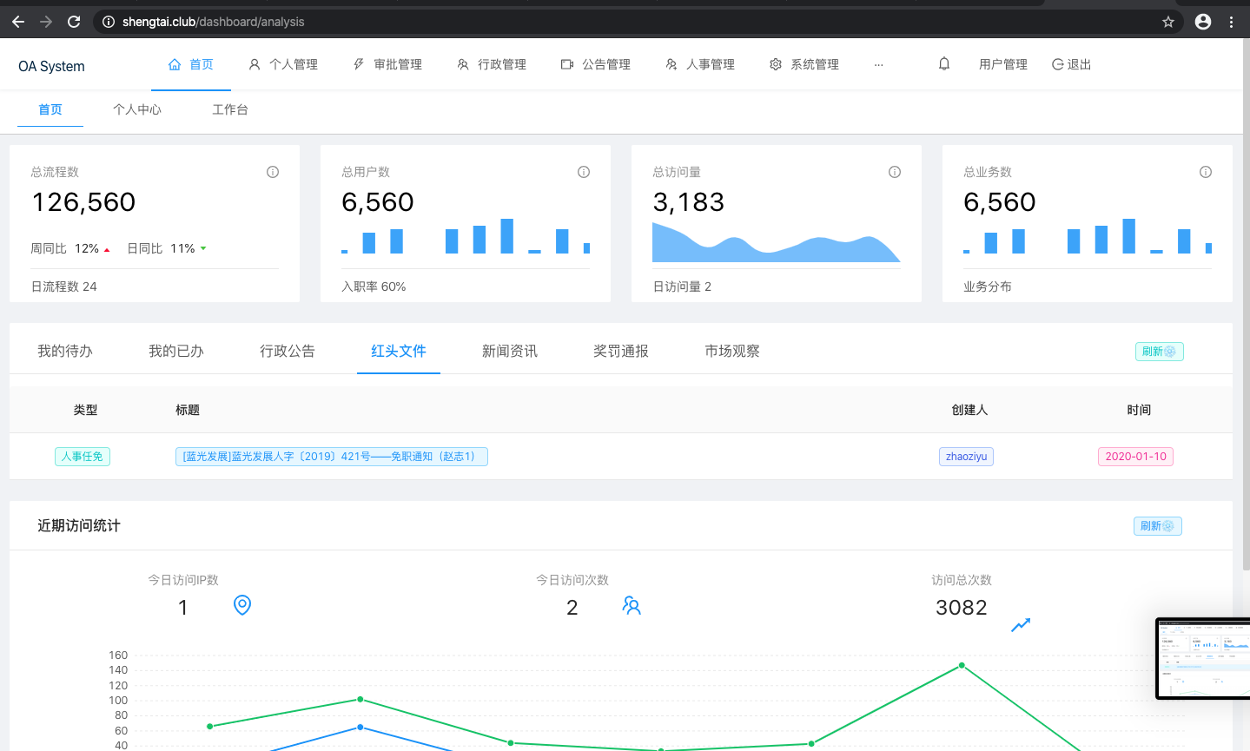
Task: Open the 公告管理 menu
Action: 596,64
